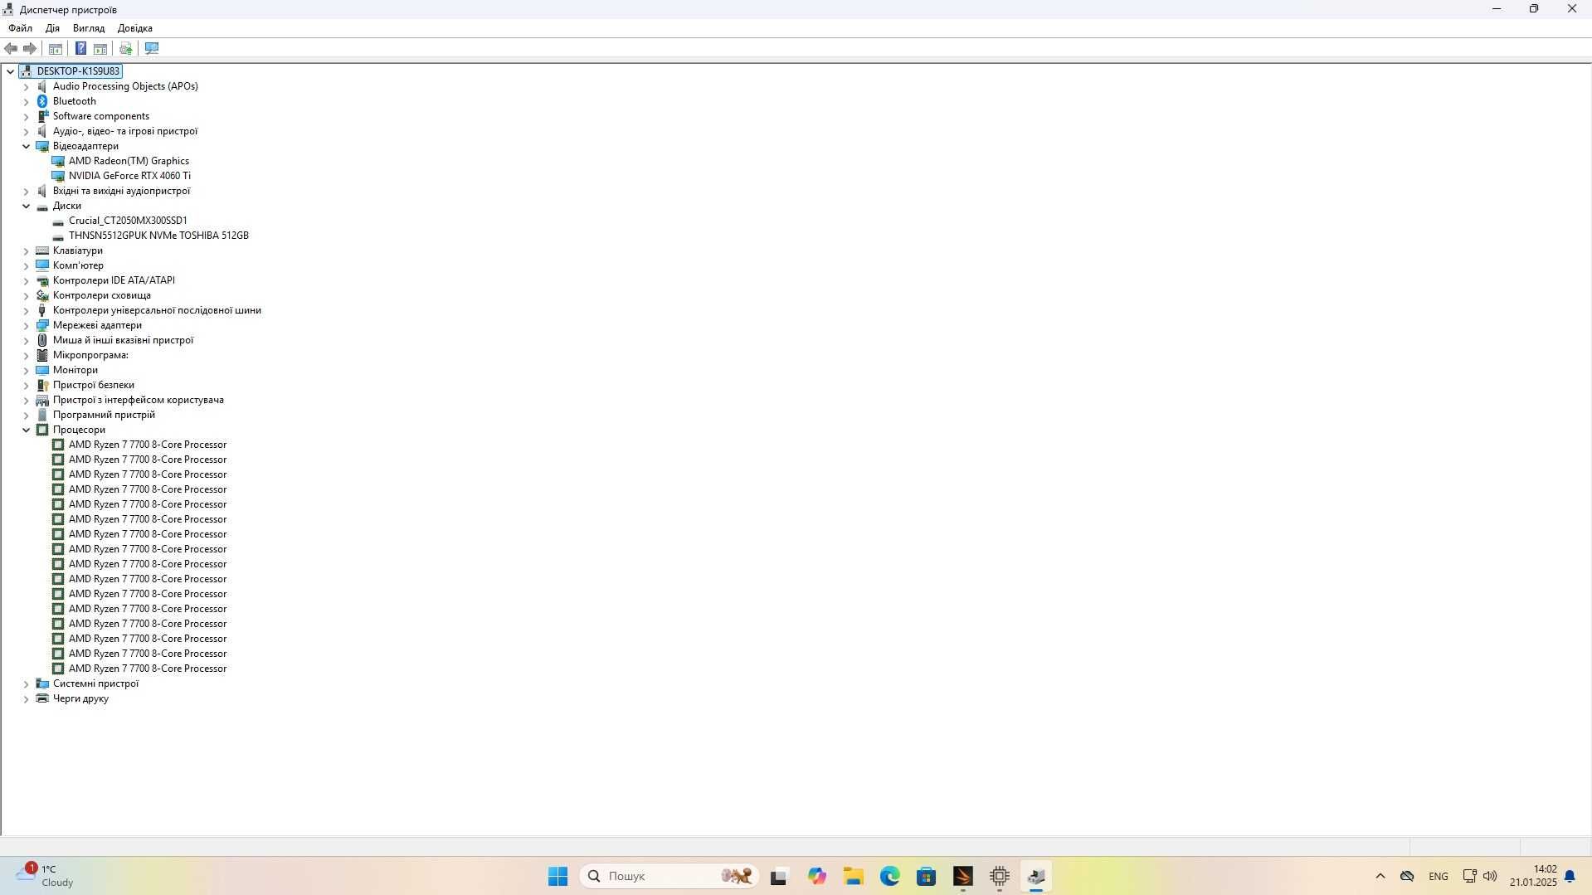This screenshot has width=1592, height=895.
Task: Open Microsoft Store from the taskbar
Action: 927,876
